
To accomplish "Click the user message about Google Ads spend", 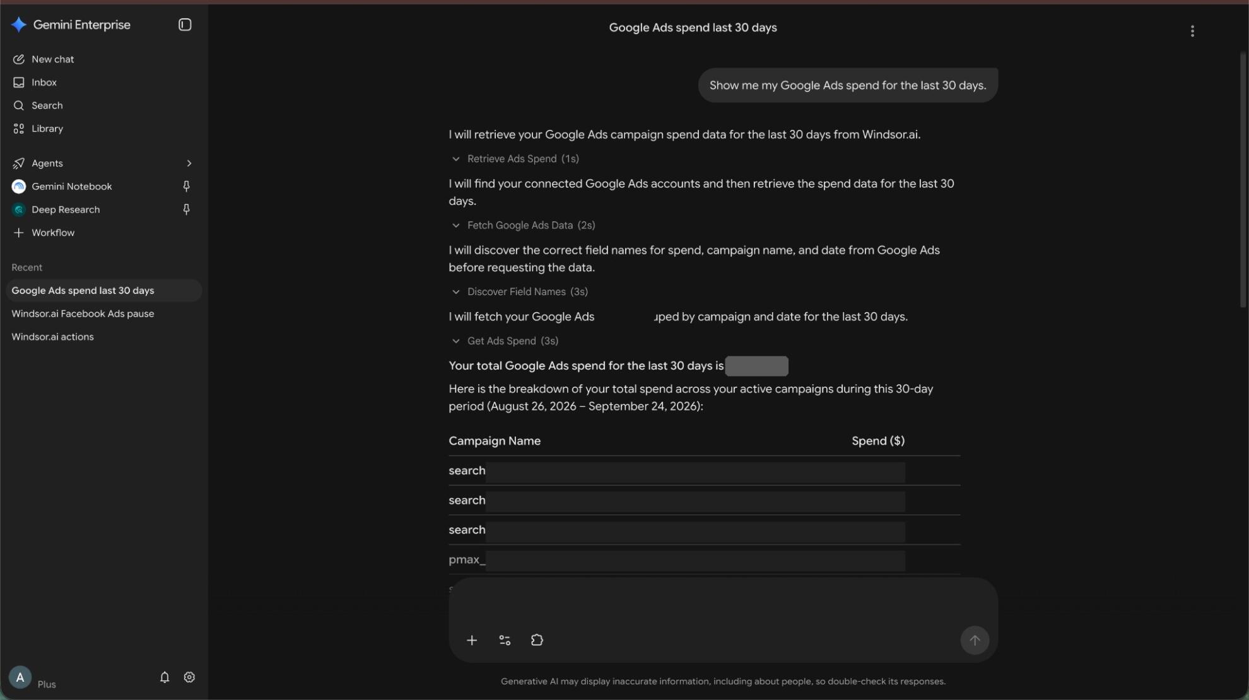I will (x=848, y=85).
